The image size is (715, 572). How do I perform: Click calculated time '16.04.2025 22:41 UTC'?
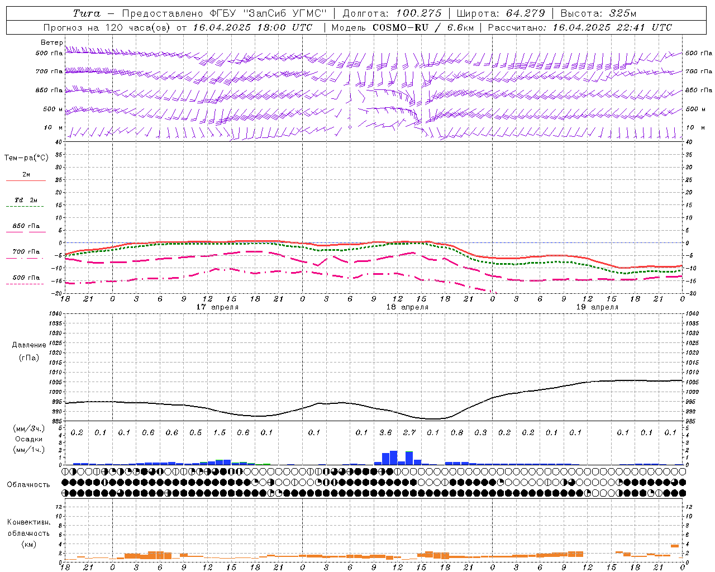[612, 27]
